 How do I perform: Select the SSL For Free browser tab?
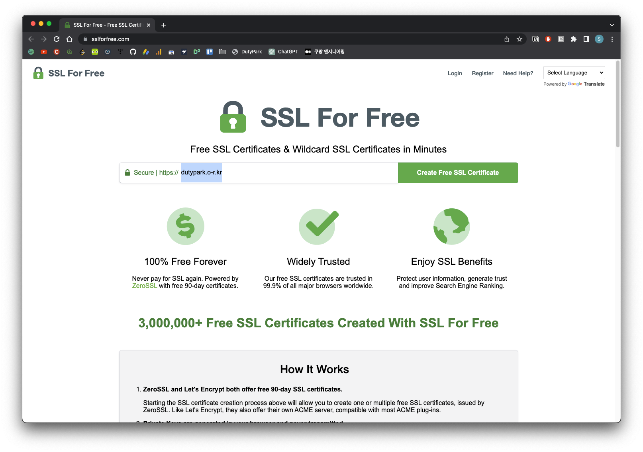coord(108,25)
